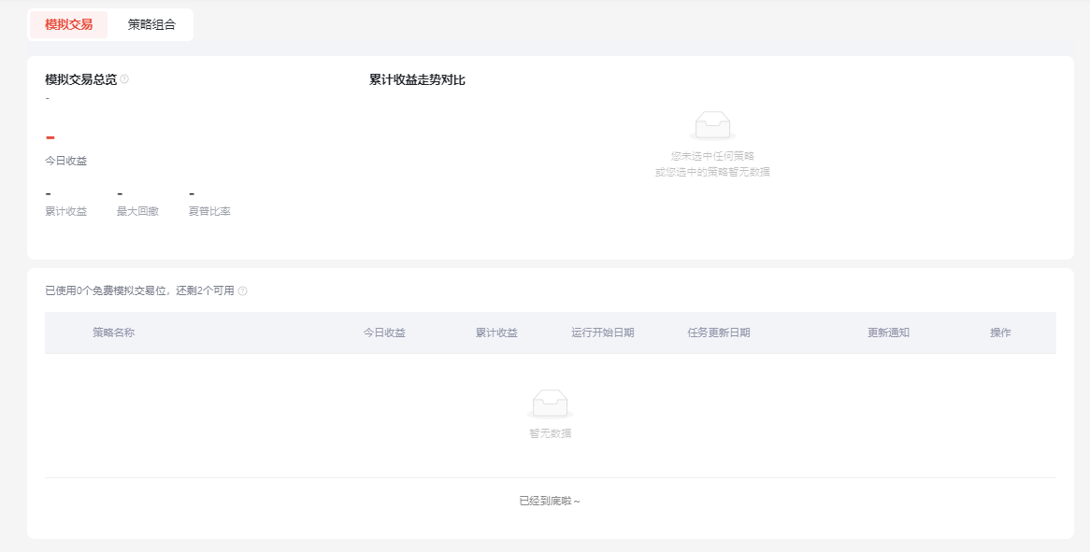The image size is (1090, 552).
Task: Click the 夏普比率 metric label
Action: point(209,211)
